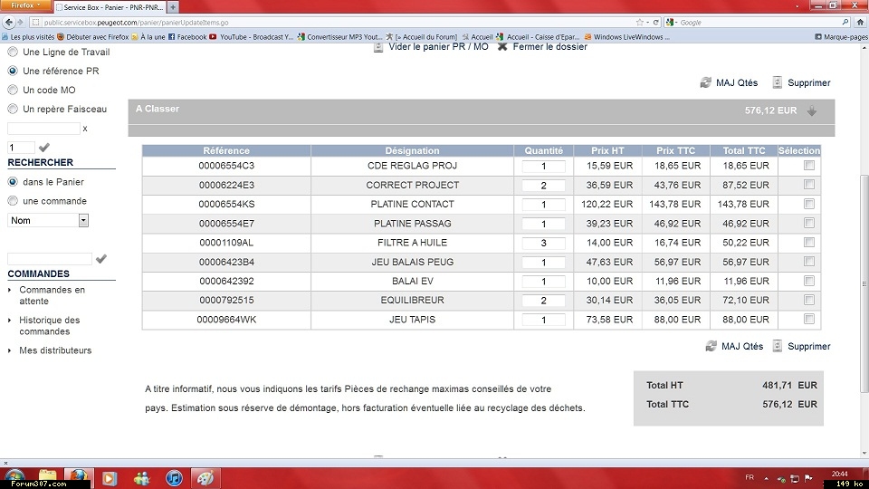The height and width of the screenshot is (489, 869).
Task: Open Windows Media Player from taskbar
Action: [110, 478]
